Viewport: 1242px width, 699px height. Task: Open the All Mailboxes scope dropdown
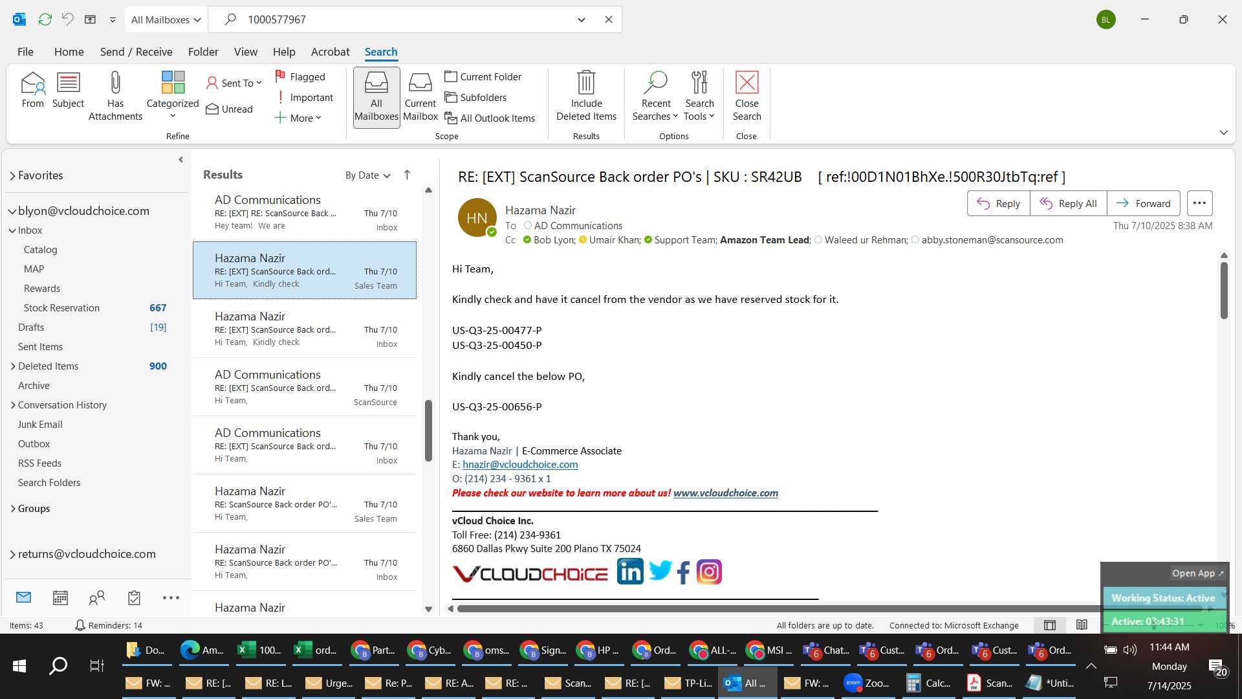(x=166, y=19)
